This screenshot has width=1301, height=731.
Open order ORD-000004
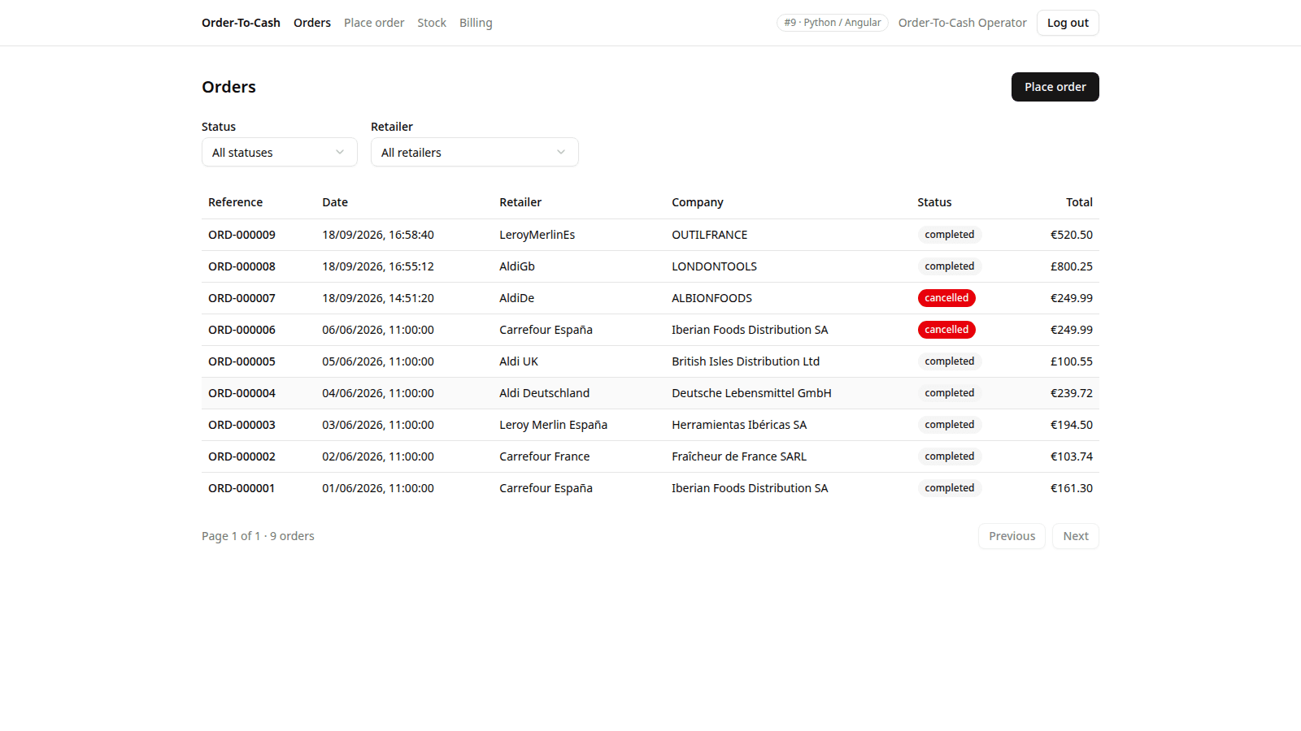(x=241, y=393)
